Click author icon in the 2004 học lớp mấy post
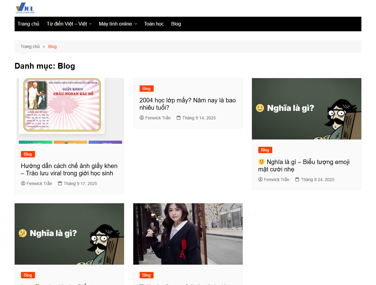Image resolution: width=376 pixels, height=285 pixels. [142, 118]
